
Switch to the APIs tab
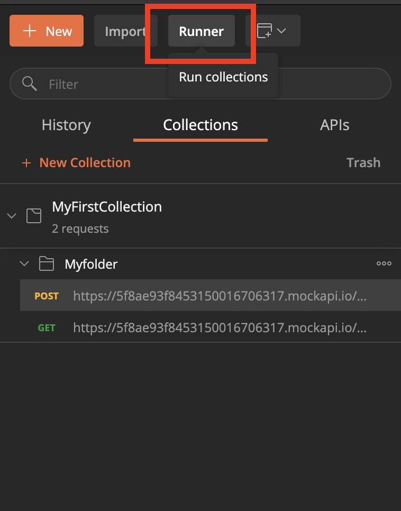[334, 125]
